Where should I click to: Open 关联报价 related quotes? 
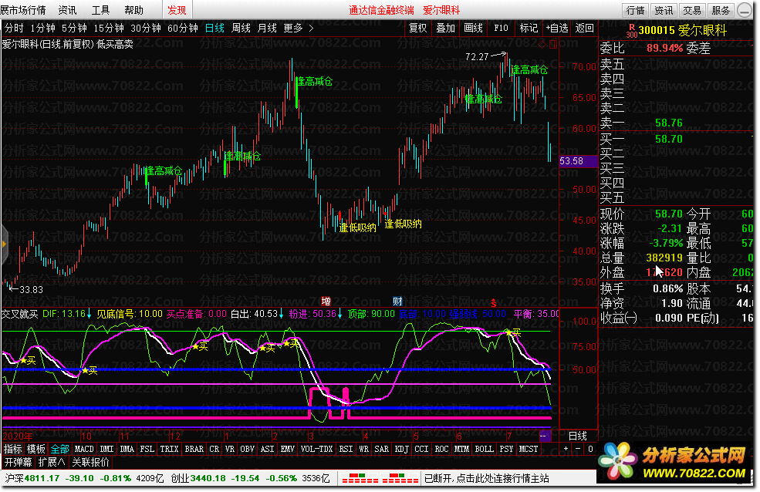click(x=90, y=462)
